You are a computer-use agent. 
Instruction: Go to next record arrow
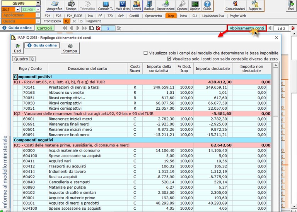(x=78, y=28)
